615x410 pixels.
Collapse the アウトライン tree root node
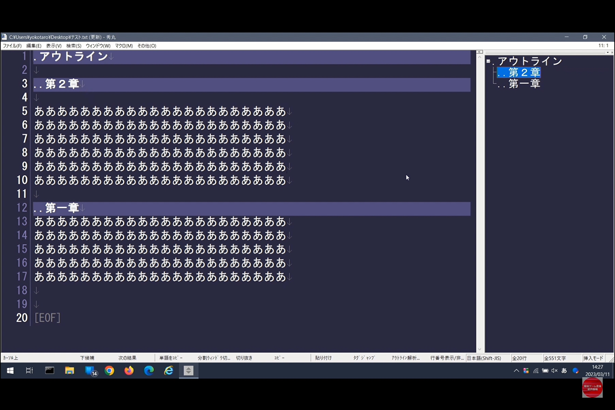tap(488, 61)
